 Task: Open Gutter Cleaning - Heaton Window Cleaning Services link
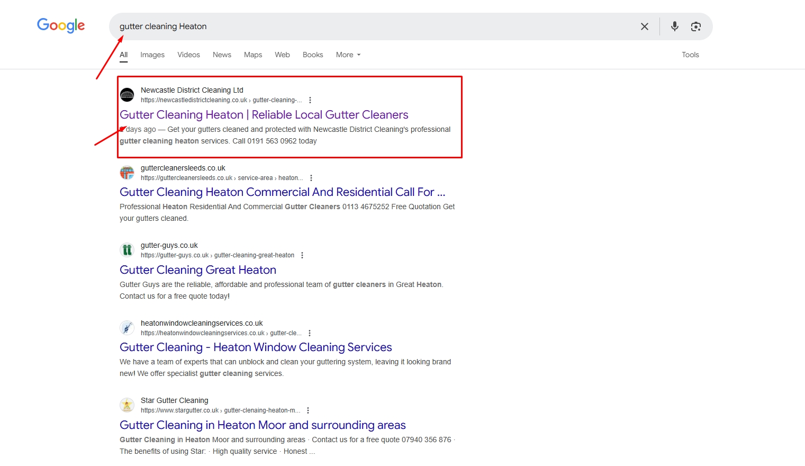[x=256, y=347]
